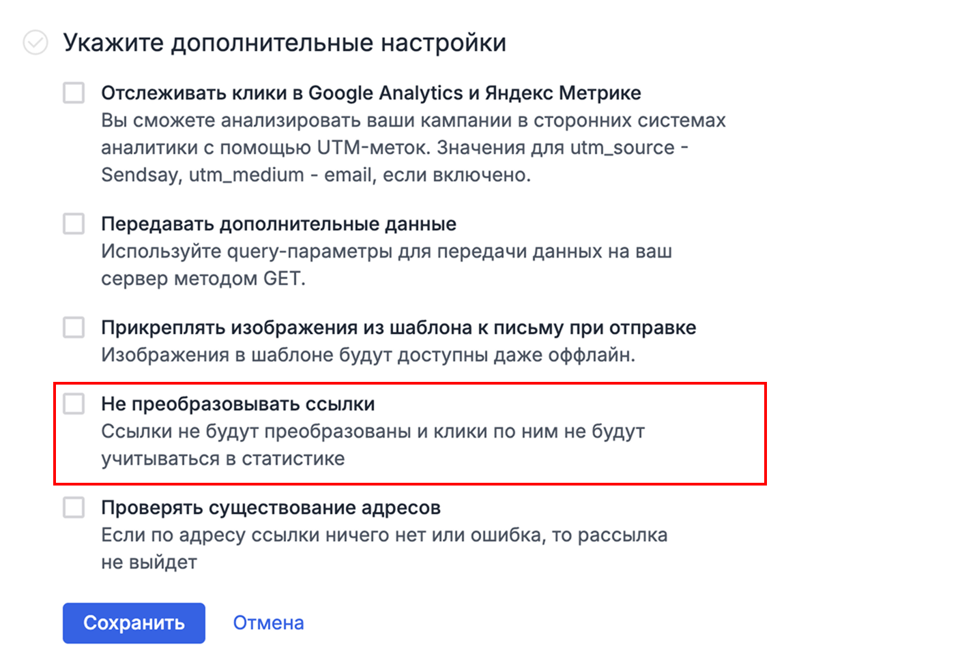Viewport: 958px width, 671px height.
Task: Click the "Отмена" link
Action: (x=268, y=622)
